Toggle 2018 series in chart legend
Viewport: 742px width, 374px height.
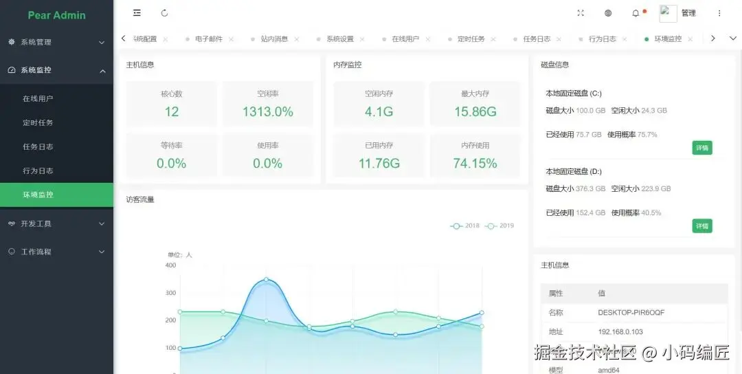coord(464,225)
